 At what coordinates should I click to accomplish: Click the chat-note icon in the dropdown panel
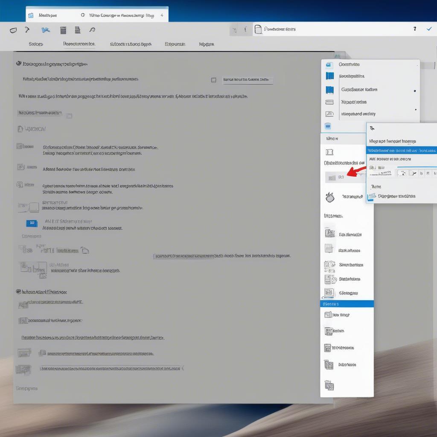coord(329,114)
